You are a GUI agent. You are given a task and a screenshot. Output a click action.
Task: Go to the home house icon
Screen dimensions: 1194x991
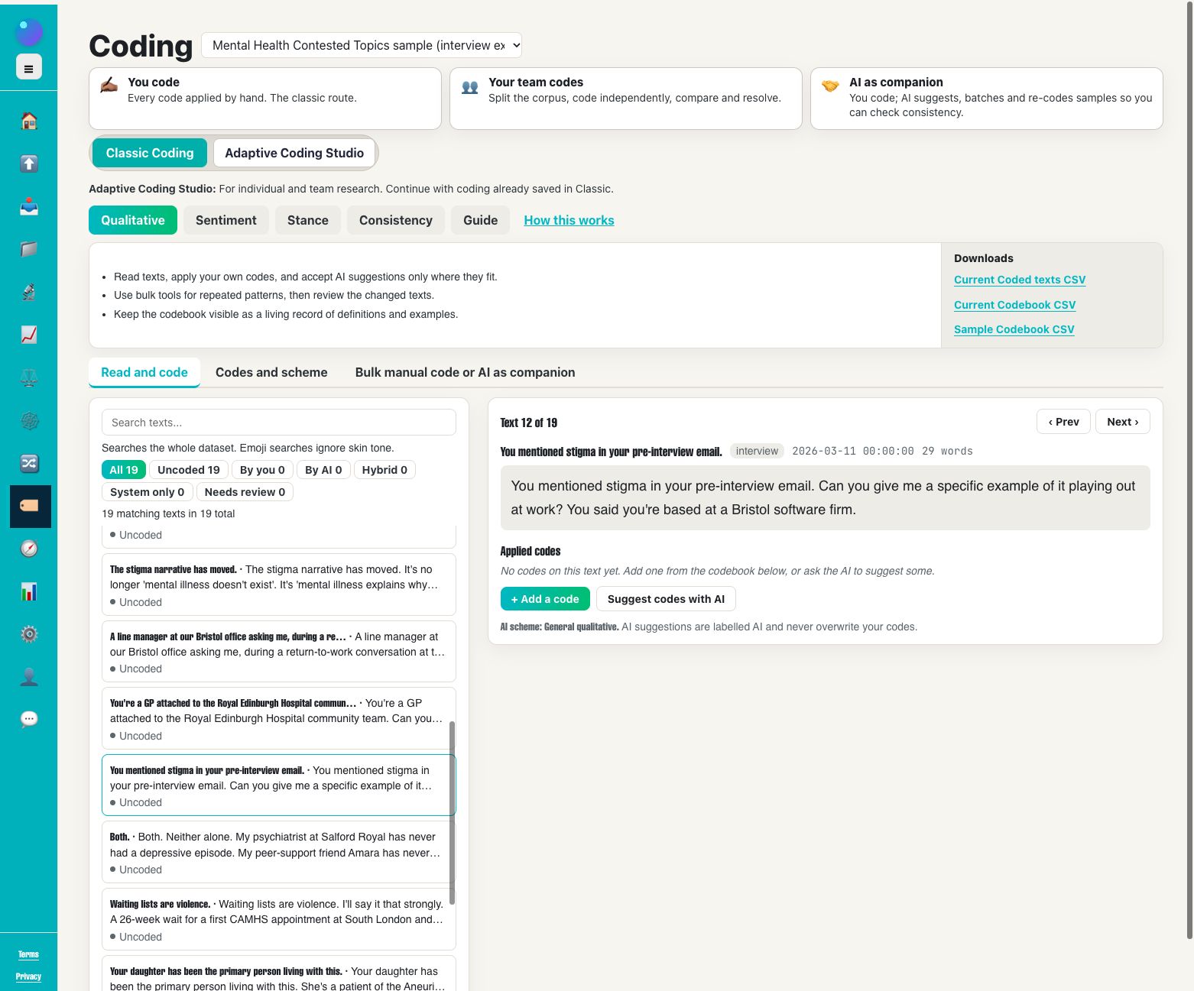point(29,121)
